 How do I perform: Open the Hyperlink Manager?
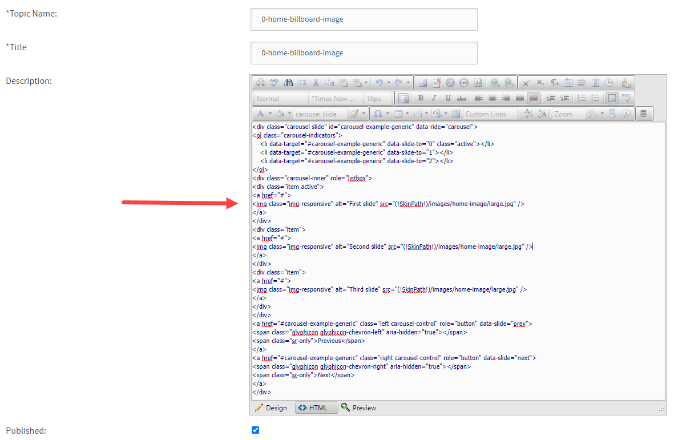[x=495, y=82]
